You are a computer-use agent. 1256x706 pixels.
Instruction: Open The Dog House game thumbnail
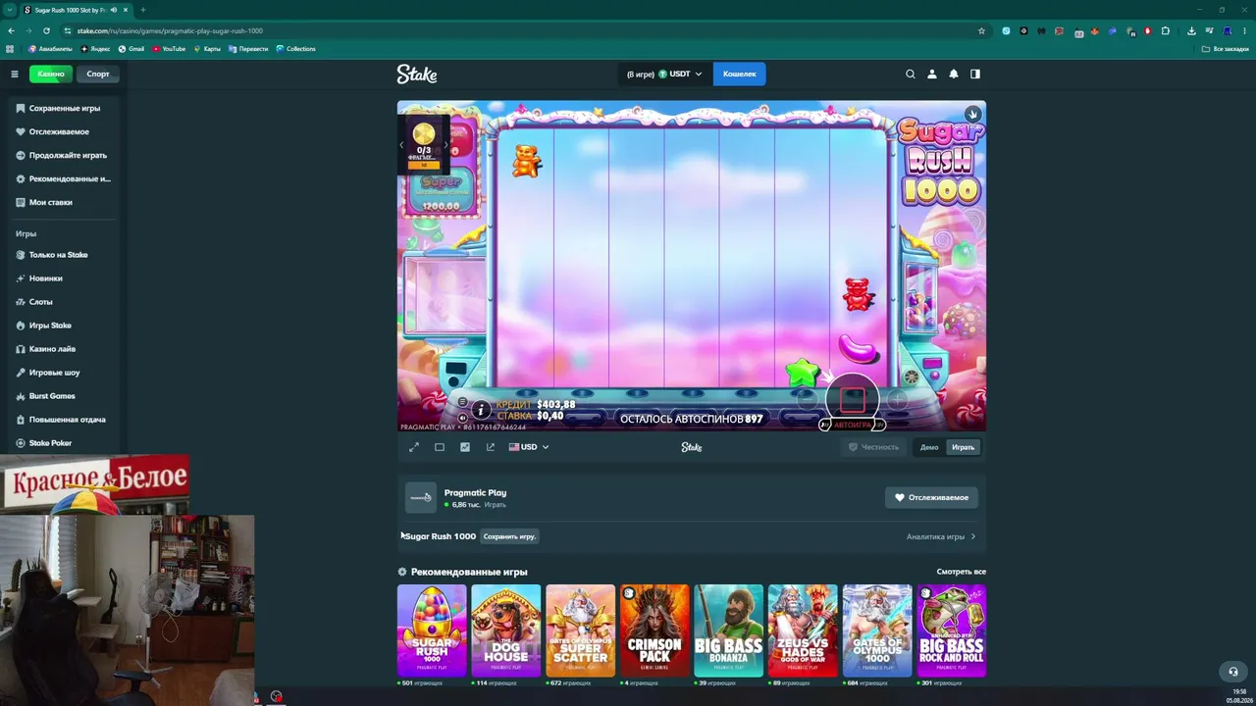(506, 630)
